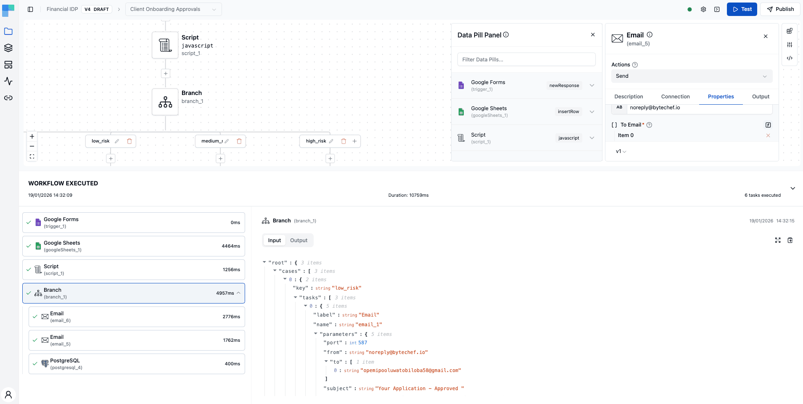Click the Test button
This screenshot has height=404, width=803.
pyautogui.click(x=741, y=9)
